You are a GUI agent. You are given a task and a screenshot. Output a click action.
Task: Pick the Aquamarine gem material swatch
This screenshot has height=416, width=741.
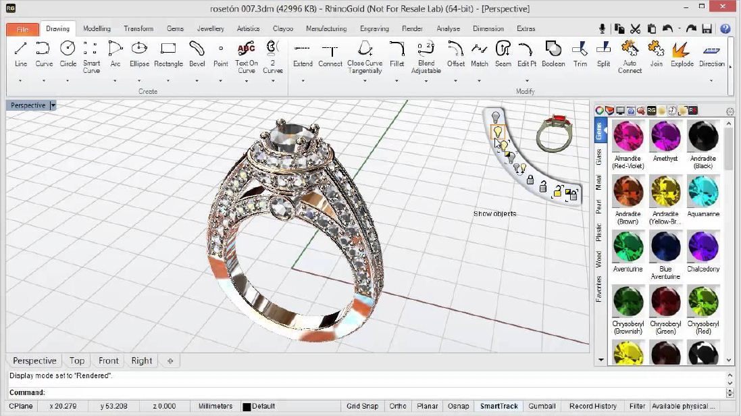pyautogui.click(x=703, y=193)
